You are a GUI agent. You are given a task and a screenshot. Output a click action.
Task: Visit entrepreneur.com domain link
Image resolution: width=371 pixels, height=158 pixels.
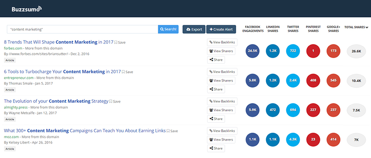pos(19,78)
